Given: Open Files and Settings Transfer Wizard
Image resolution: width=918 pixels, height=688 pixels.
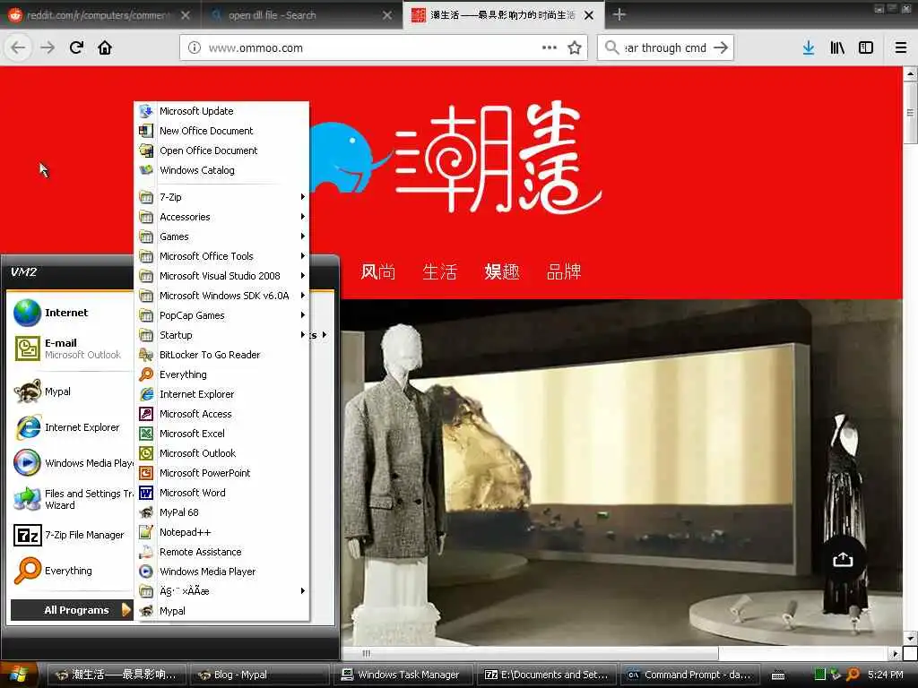Looking at the screenshot, I should pyautogui.click(x=72, y=499).
